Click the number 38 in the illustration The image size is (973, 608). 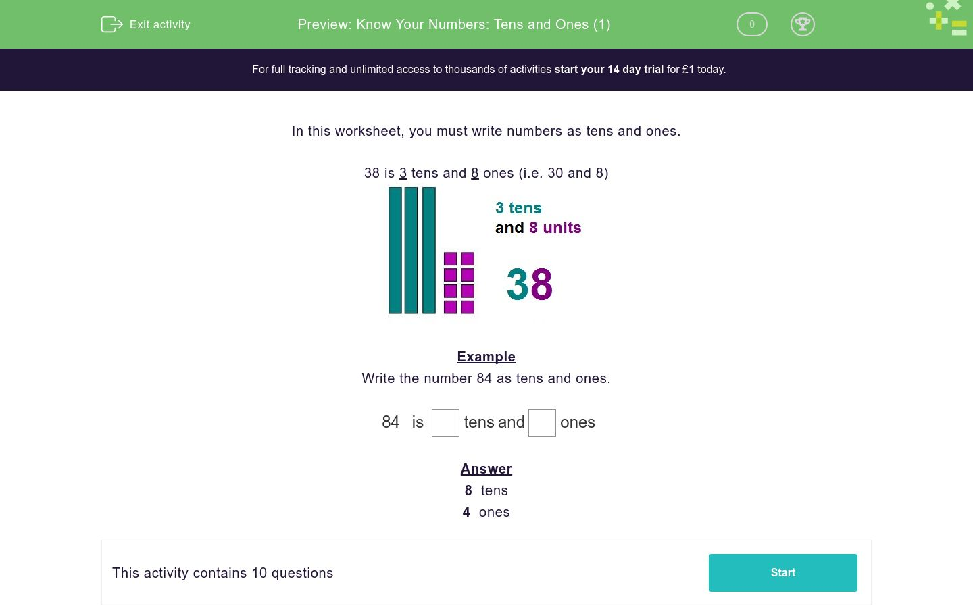click(529, 284)
